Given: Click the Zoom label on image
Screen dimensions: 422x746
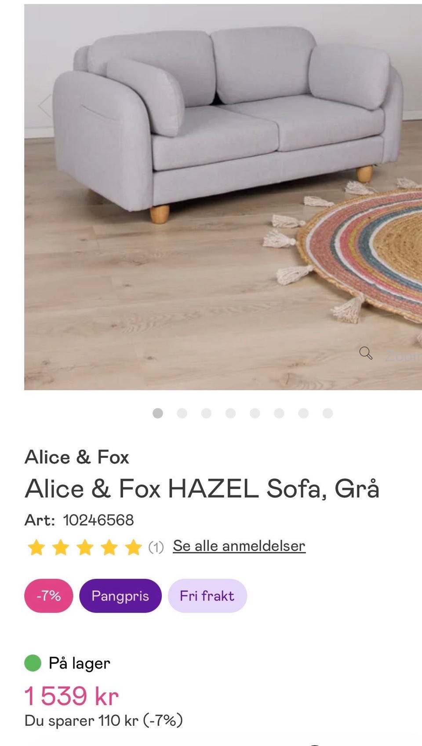Looking at the screenshot, I should tap(403, 355).
